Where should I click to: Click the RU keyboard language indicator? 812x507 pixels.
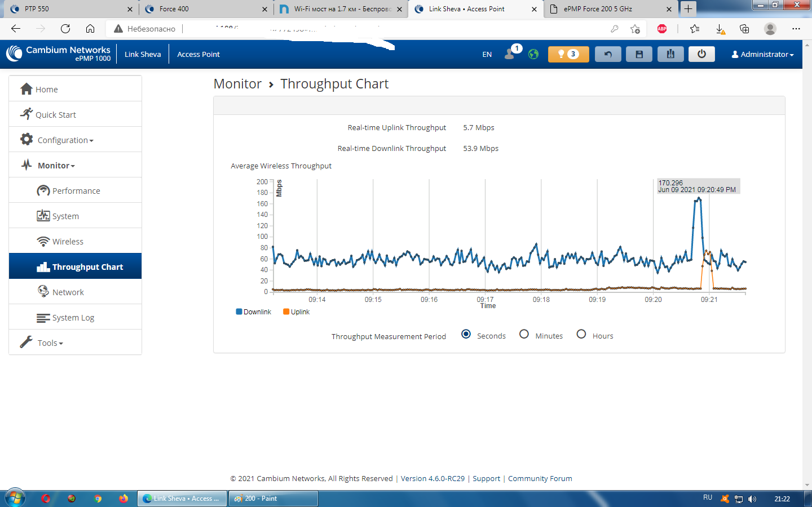pyautogui.click(x=708, y=497)
